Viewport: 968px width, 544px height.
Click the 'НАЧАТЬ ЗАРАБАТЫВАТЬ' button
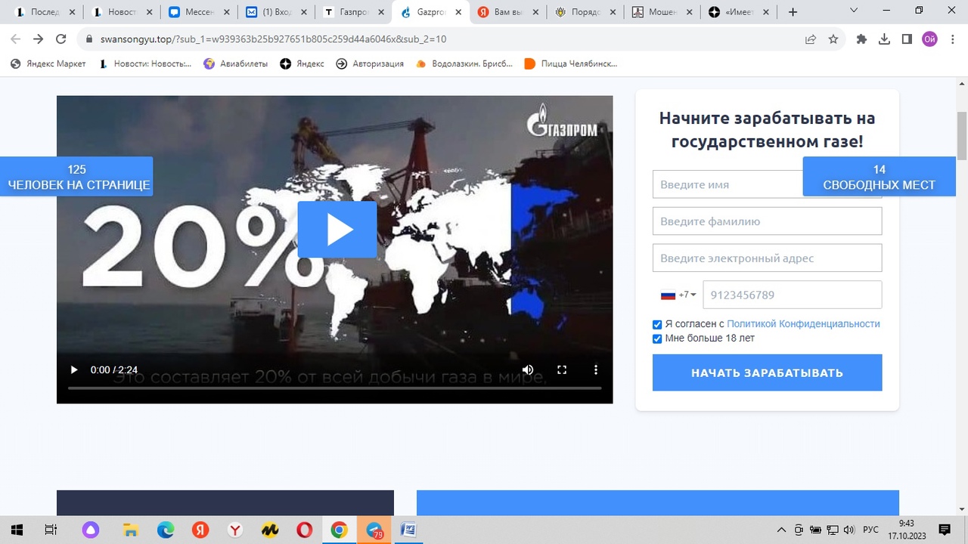point(767,372)
